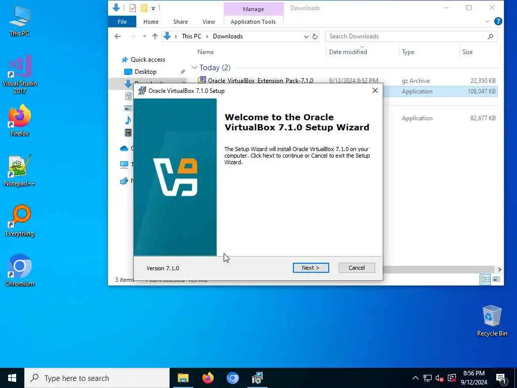This screenshot has width=517, height=388.
Task: Open the notification center
Action: point(501,379)
